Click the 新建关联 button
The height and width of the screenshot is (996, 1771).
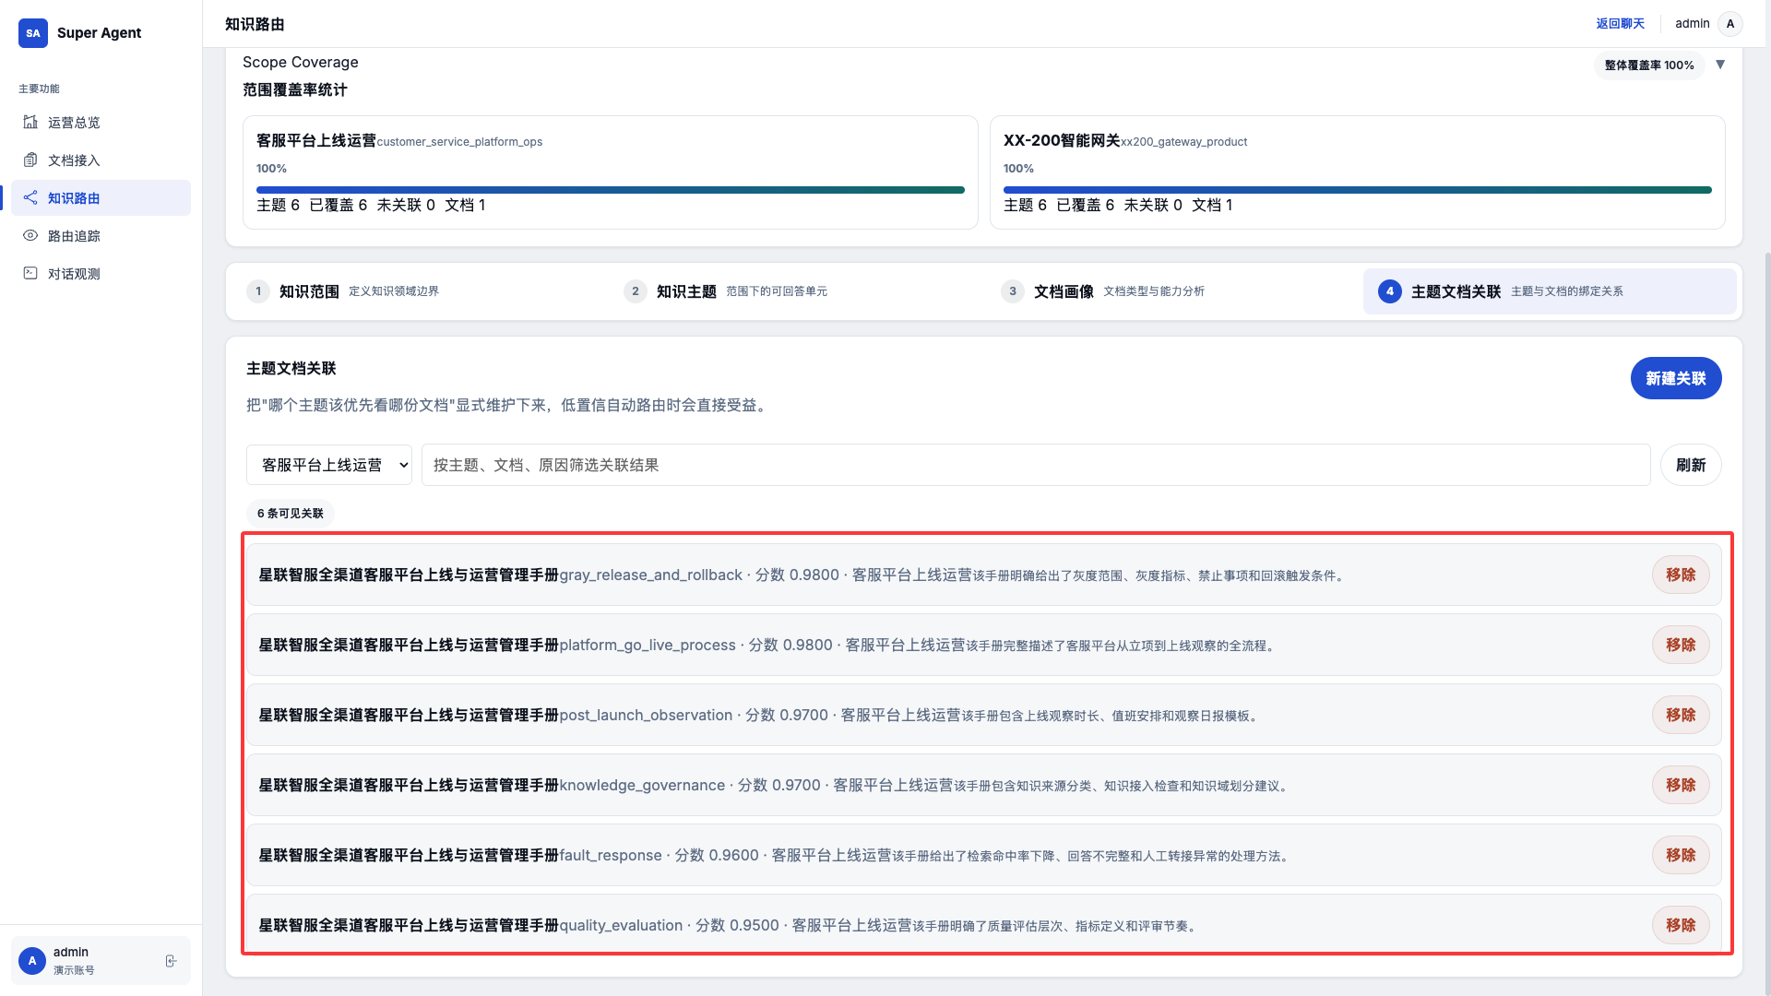1675,378
